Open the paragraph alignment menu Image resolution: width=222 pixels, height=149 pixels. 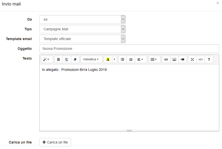click(x=140, y=59)
